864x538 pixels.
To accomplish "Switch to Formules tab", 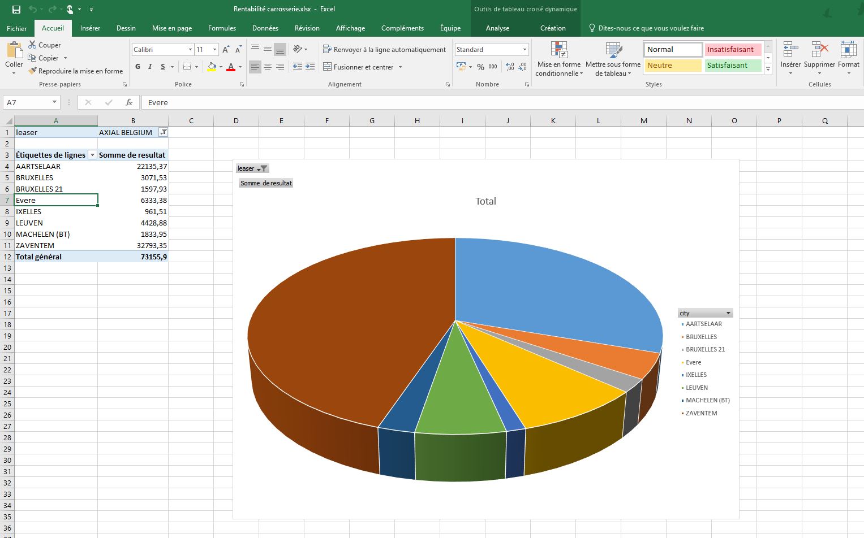I will pyautogui.click(x=222, y=28).
